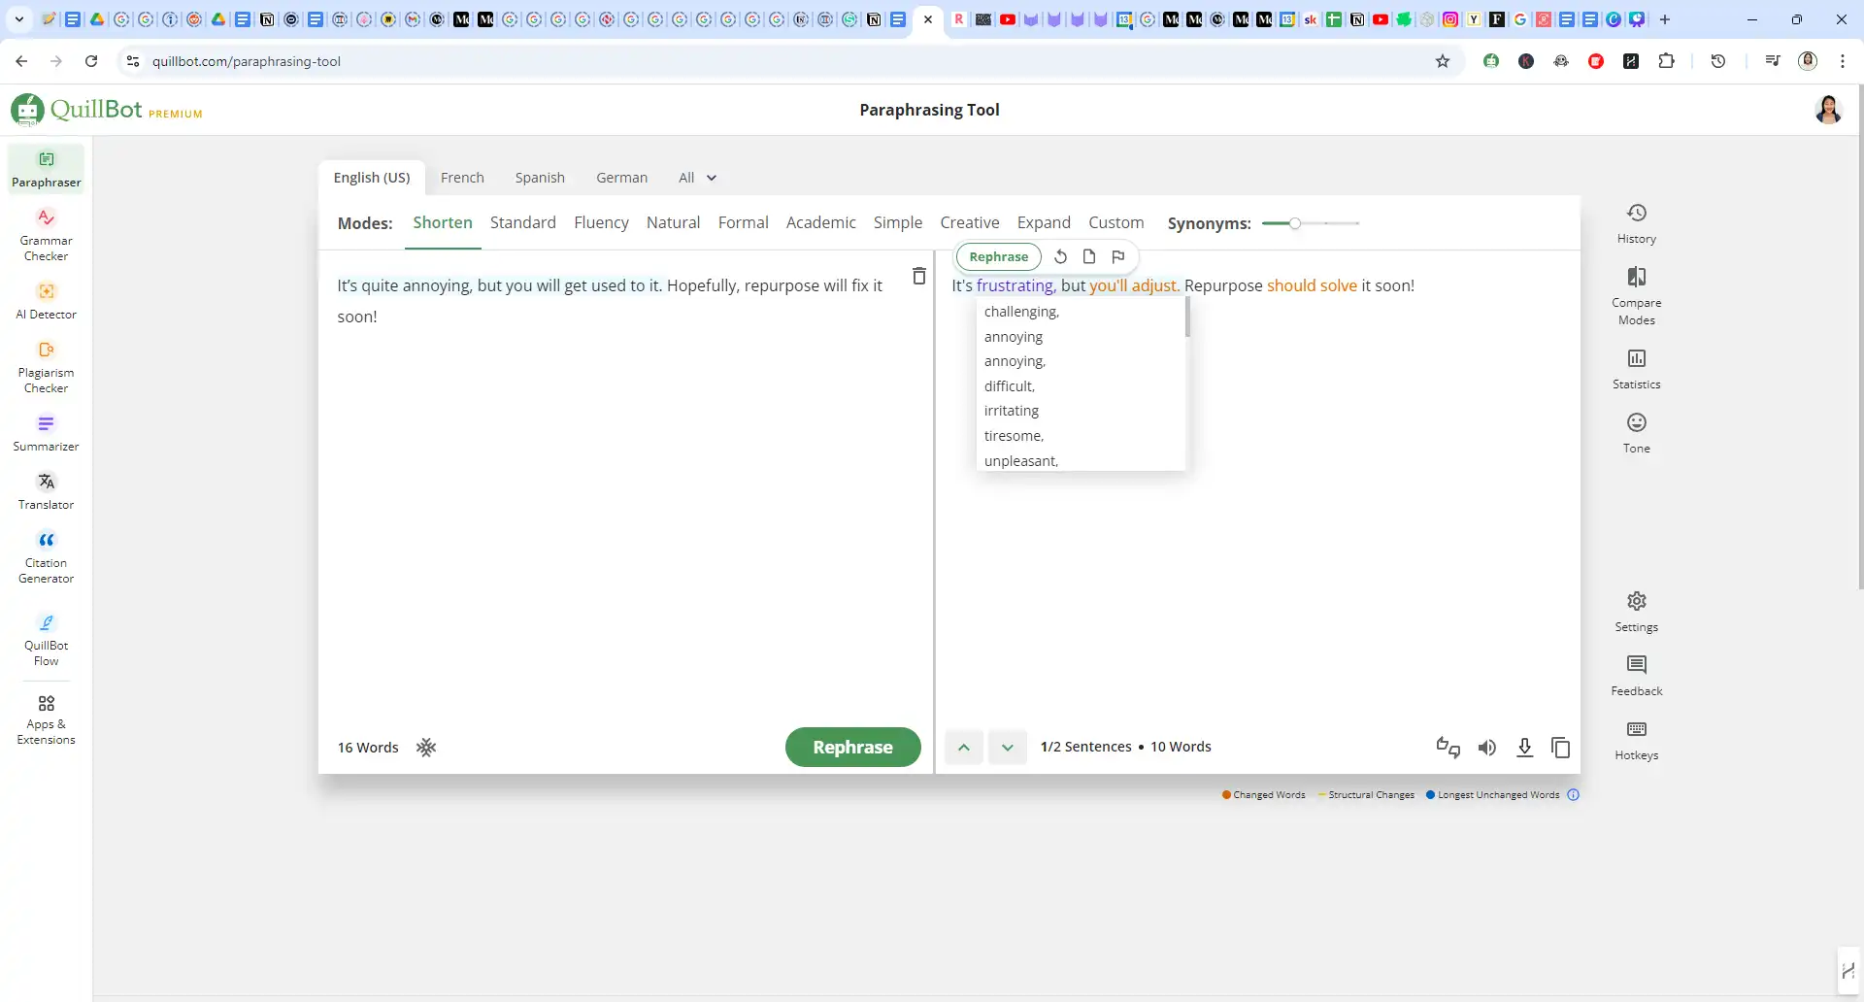Image resolution: width=1864 pixels, height=1002 pixels.
Task: Select the Creative mode
Action: (969, 222)
